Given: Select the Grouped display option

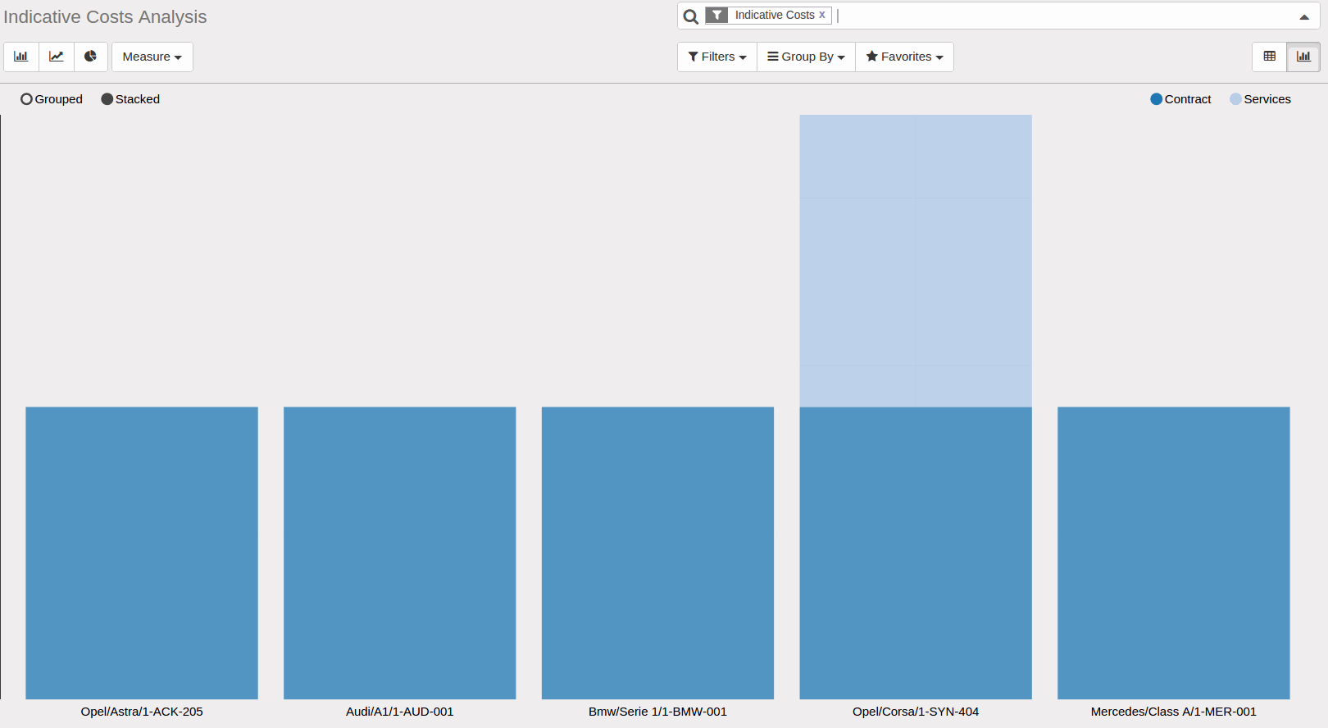Looking at the screenshot, I should tap(52, 99).
